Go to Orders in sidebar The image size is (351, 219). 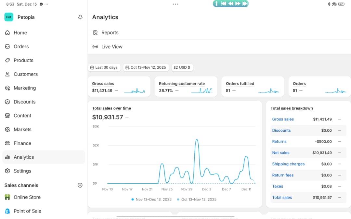coord(21,46)
